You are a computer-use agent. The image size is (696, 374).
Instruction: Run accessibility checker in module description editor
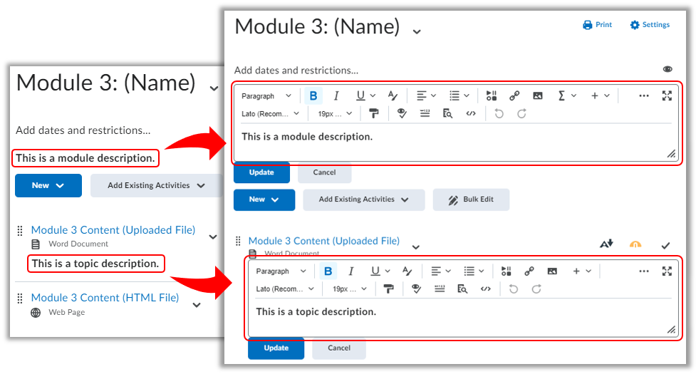coord(401,114)
